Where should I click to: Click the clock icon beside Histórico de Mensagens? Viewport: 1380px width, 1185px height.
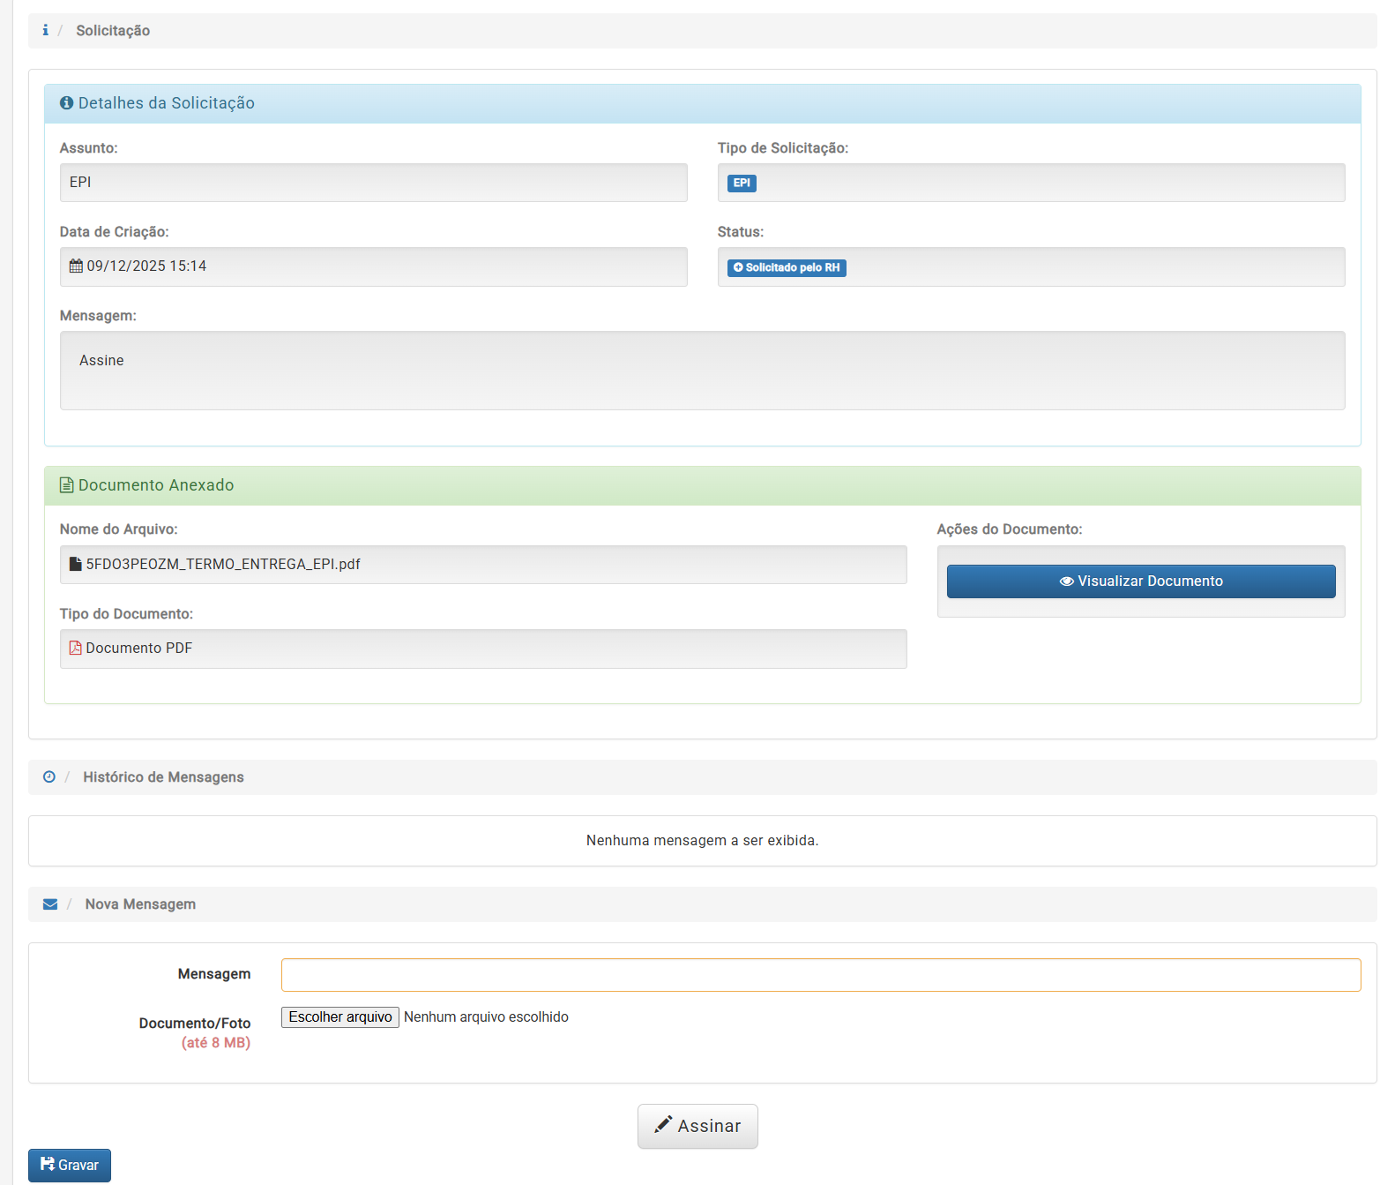pos(49,777)
